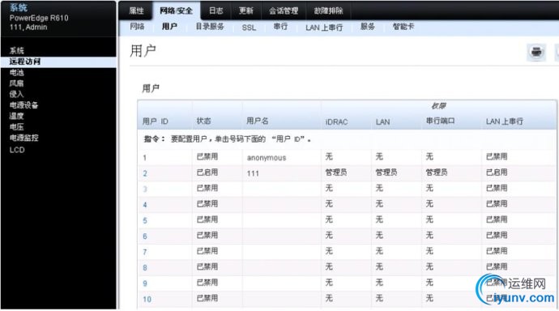Open 电压 in the sidebar

16,127
